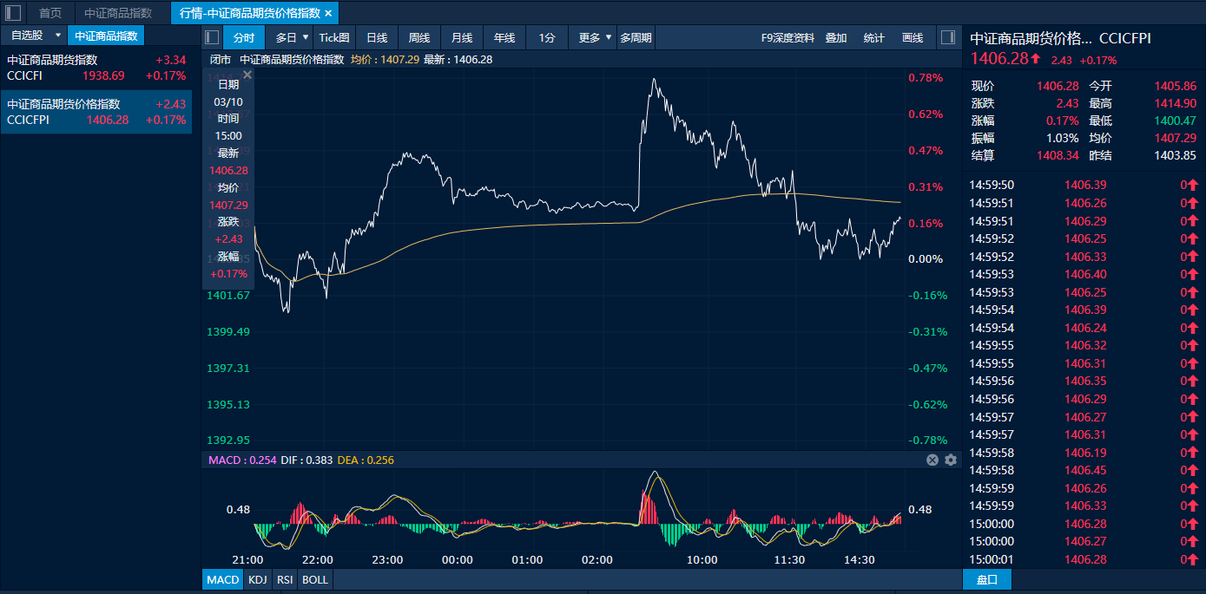Switch to the 首页 tab
Screen dimensions: 1206x594
click(x=50, y=13)
